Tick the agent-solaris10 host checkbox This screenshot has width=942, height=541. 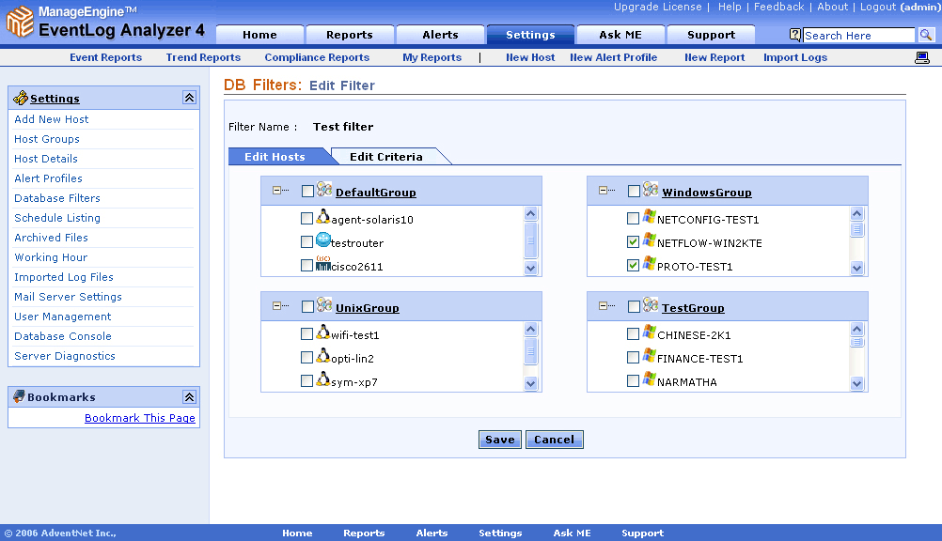tap(306, 219)
